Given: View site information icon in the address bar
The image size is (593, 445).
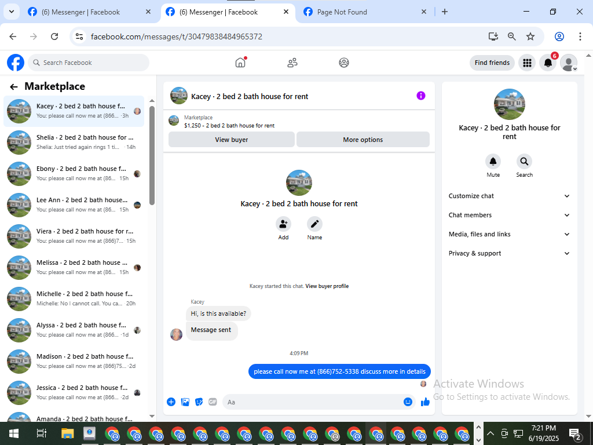Looking at the screenshot, I should (x=79, y=37).
